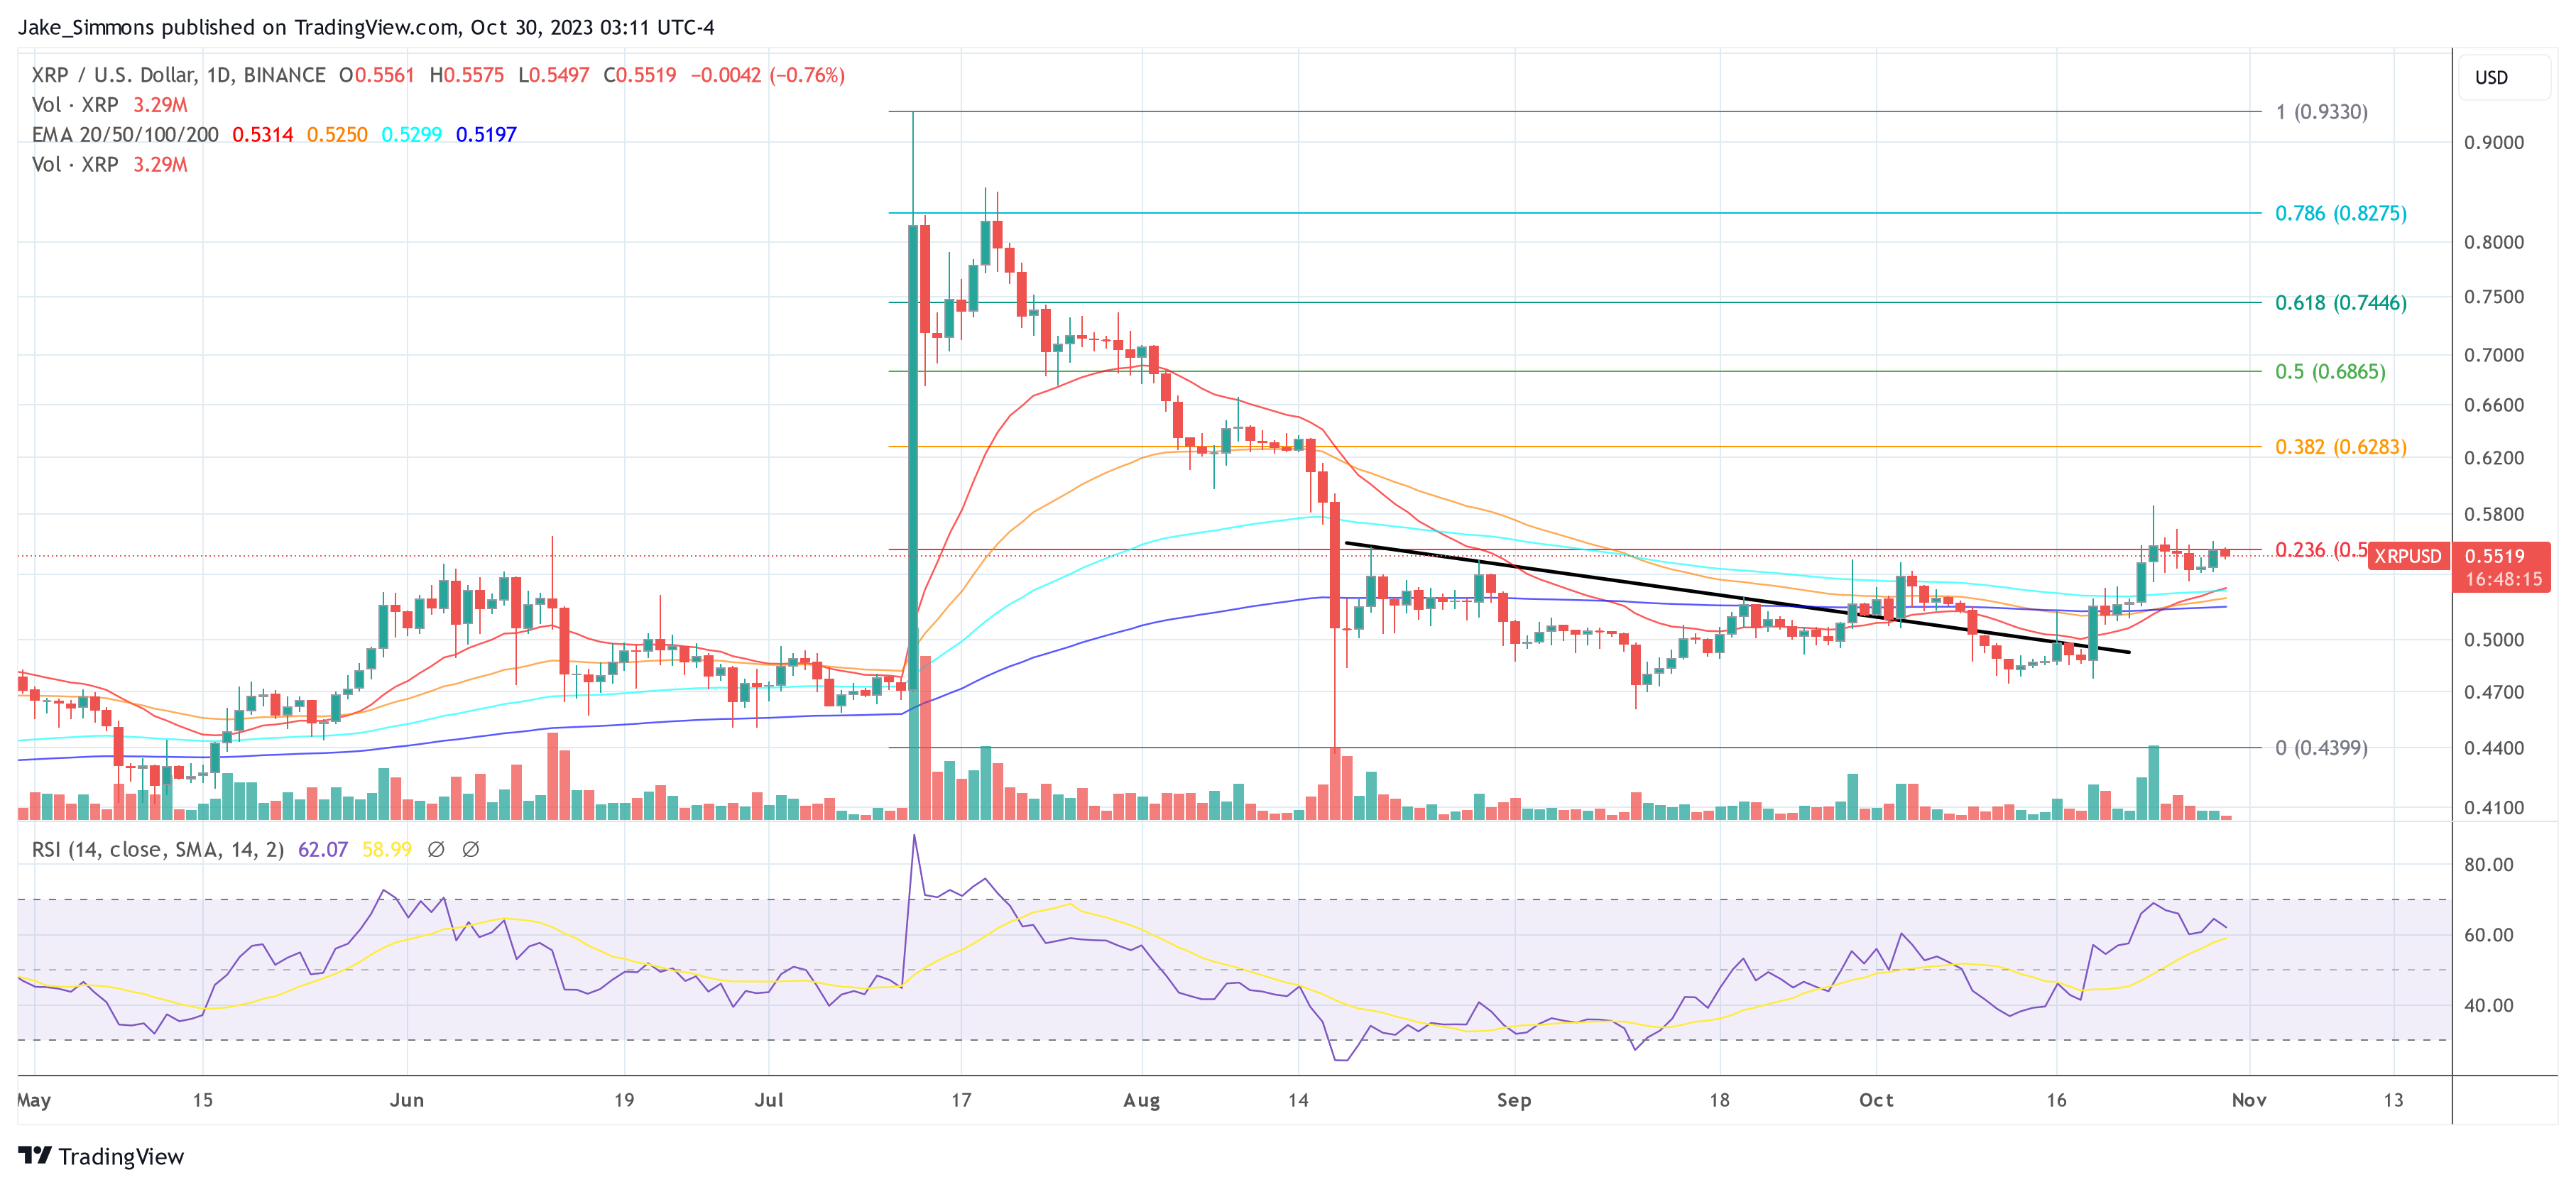Click the EMA 100 value 0.5299
Screen dimensions: 2576x1187
(411, 134)
